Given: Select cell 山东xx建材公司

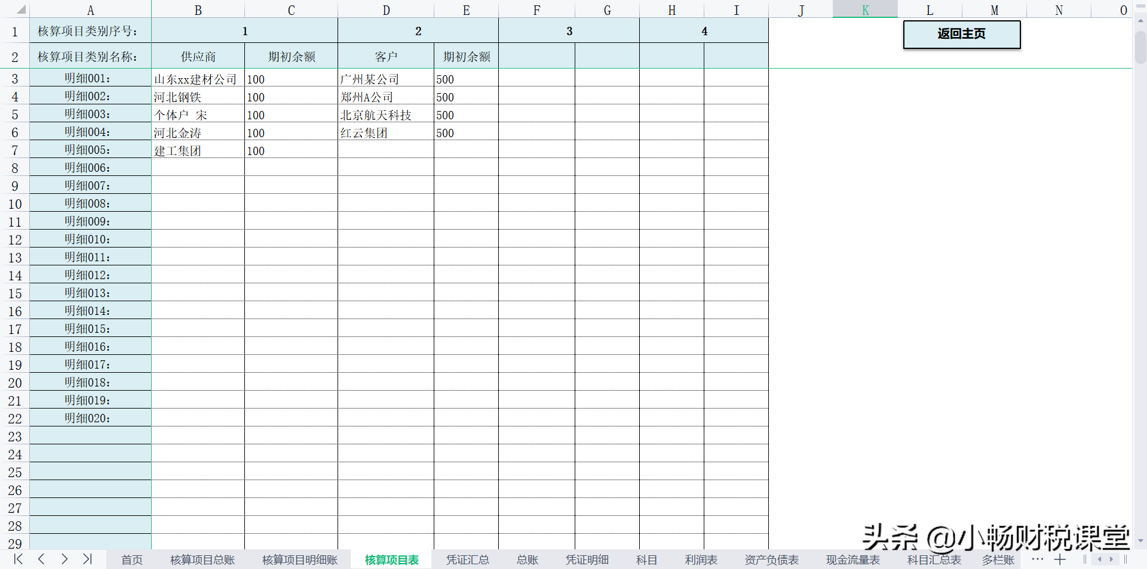Looking at the screenshot, I should pos(198,78).
